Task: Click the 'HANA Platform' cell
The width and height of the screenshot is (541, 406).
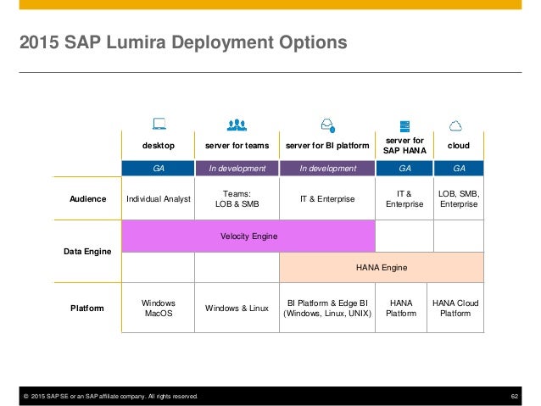Action: pyautogui.click(x=401, y=309)
